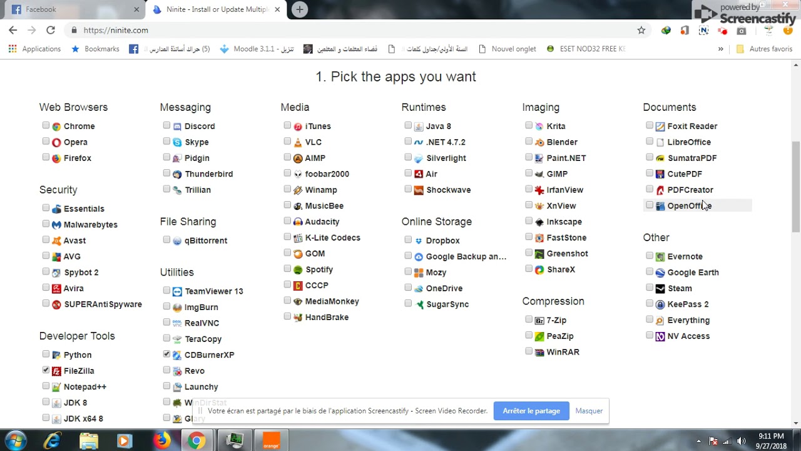Open the Bookmarks bar item

pyautogui.click(x=96, y=49)
